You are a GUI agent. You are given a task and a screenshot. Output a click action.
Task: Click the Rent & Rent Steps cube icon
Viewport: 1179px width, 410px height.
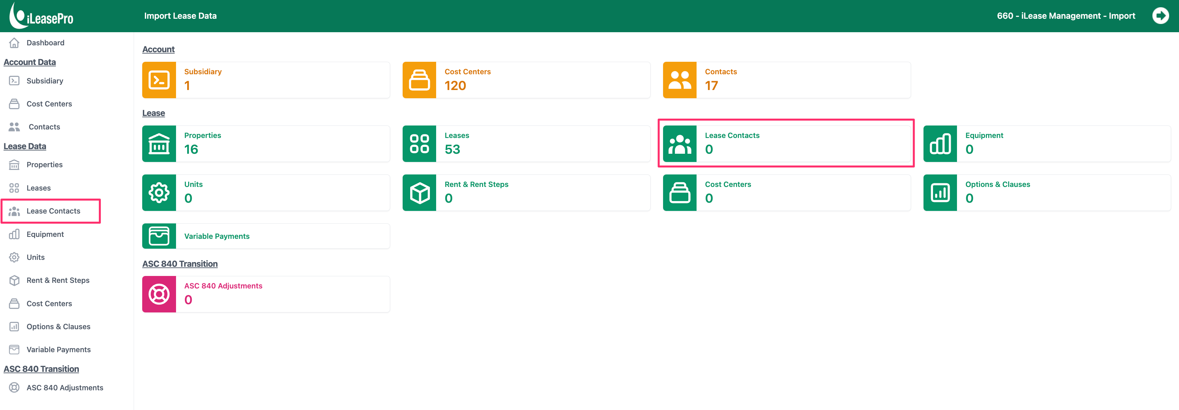419,193
